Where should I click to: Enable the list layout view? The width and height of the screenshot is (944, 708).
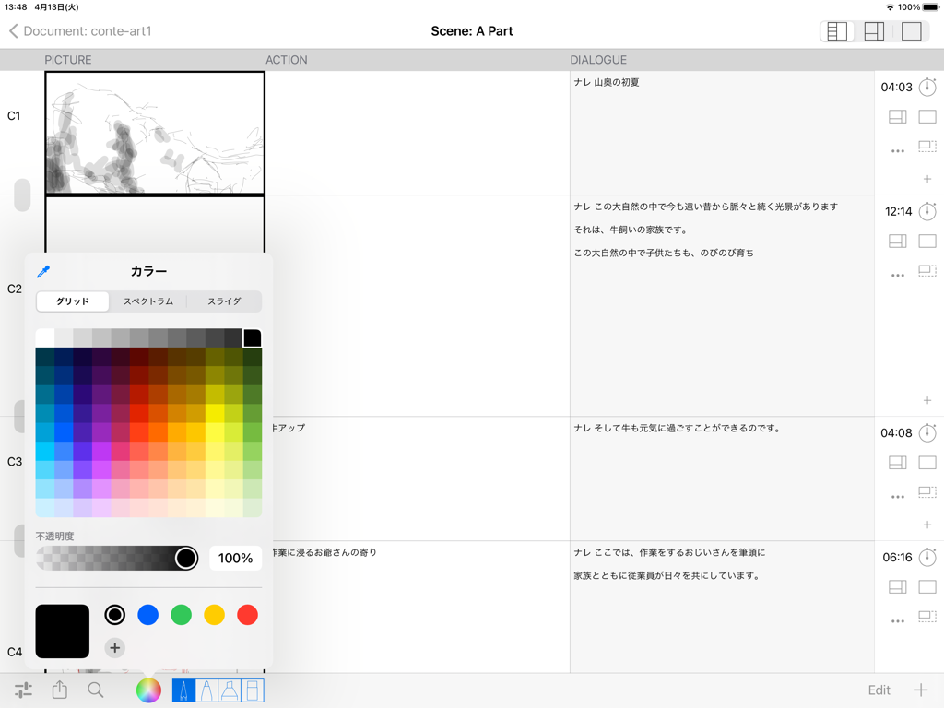pyautogui.click(x=837, y=31)
